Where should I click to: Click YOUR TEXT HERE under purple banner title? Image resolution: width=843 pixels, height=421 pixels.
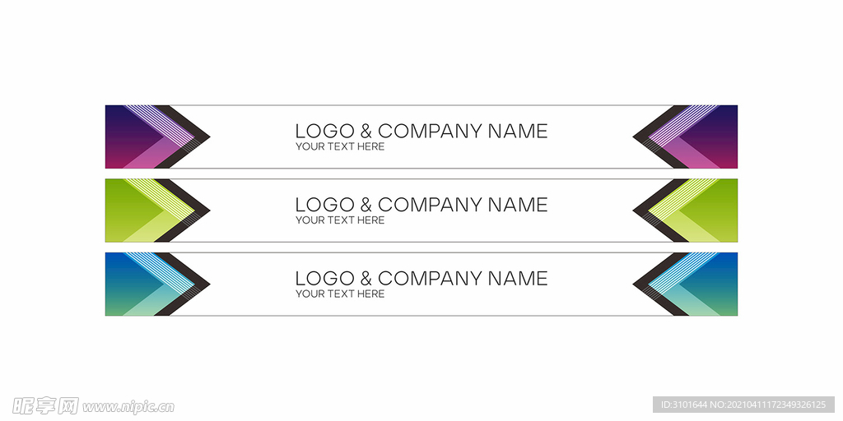[340, 146]
